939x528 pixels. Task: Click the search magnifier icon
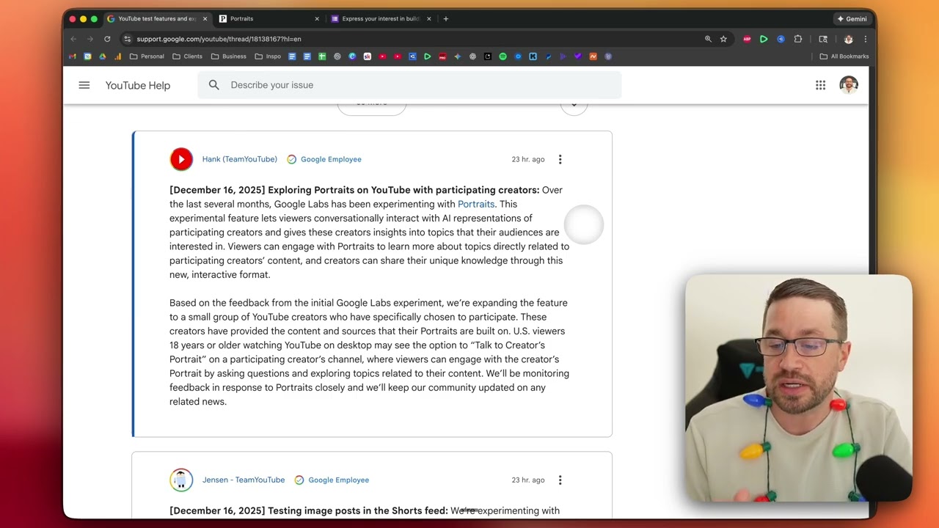pos(213,85)
